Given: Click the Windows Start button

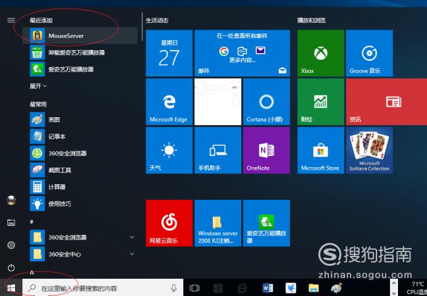Looking at the screenshot, I should [x=11, y=288].
